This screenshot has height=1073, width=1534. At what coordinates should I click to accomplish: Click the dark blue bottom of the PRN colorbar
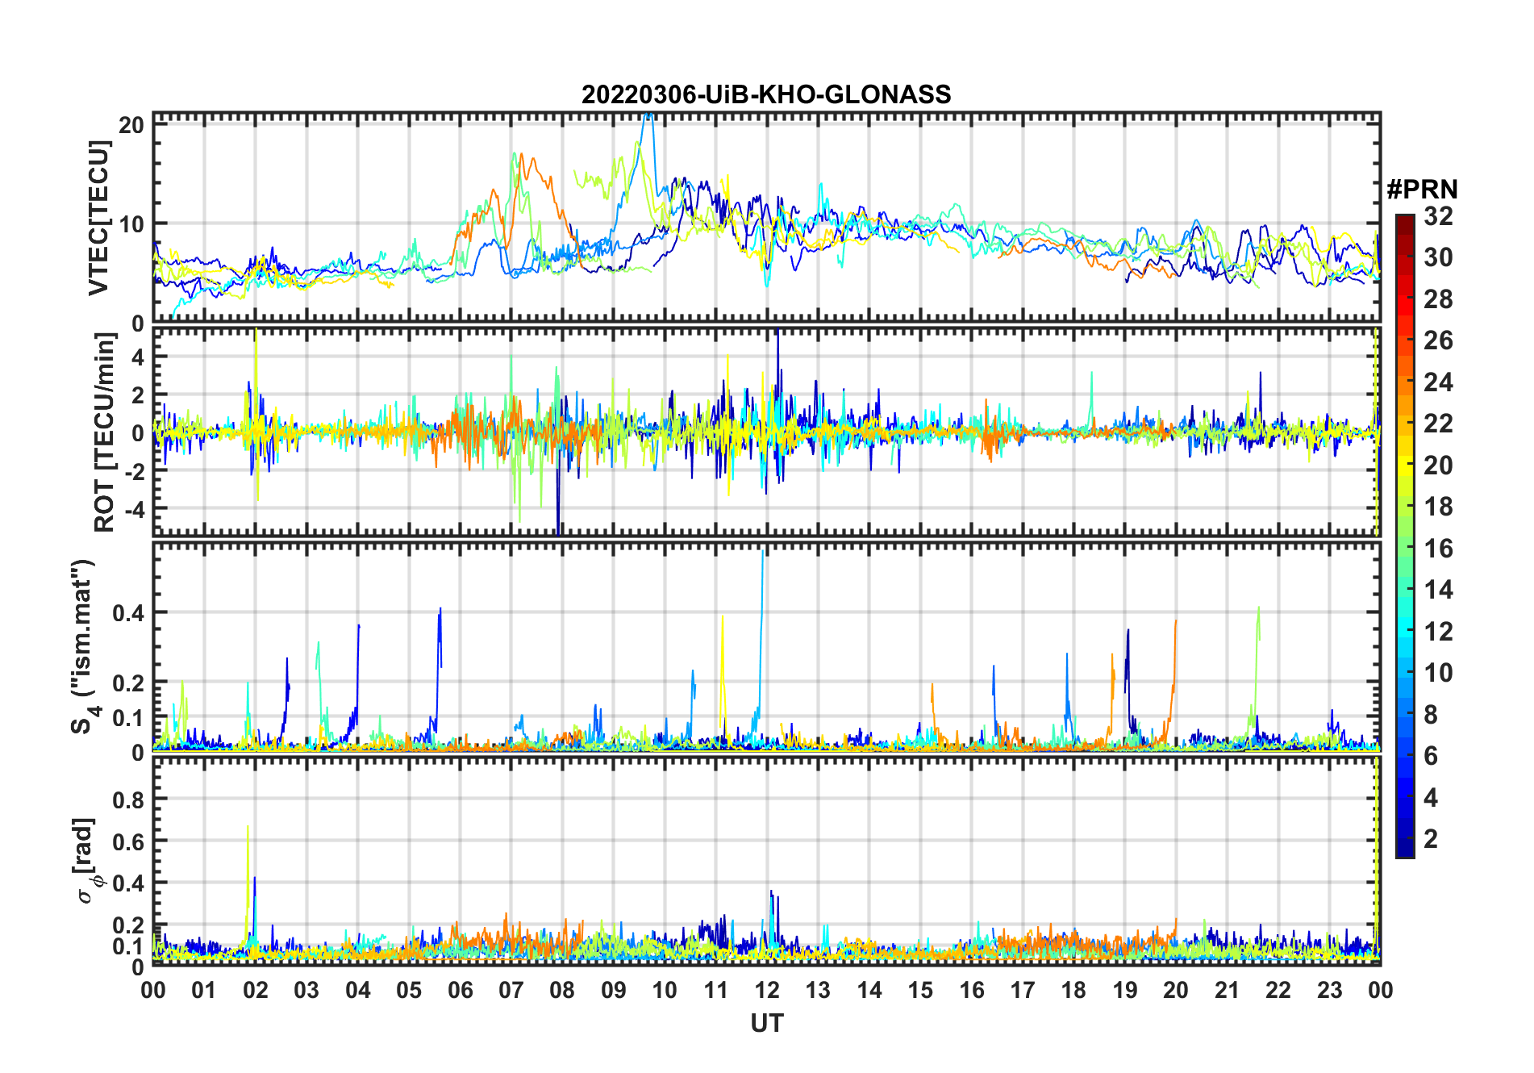1404,849
